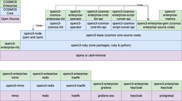182x101 pixels.
Task: Click the Uses label pointing to openc3-enterprise-gem
Action: pos(140,5)
